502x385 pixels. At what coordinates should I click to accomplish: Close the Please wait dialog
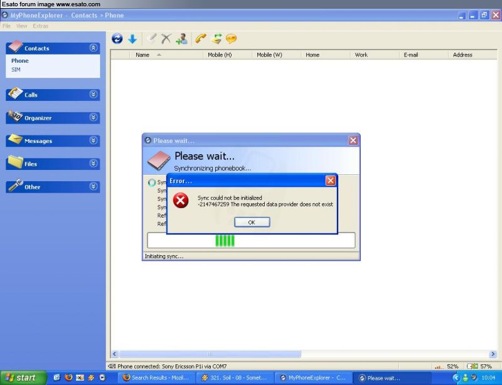coord(353,140)
